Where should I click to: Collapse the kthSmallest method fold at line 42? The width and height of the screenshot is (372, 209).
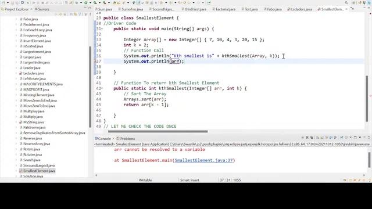[102, 88]
